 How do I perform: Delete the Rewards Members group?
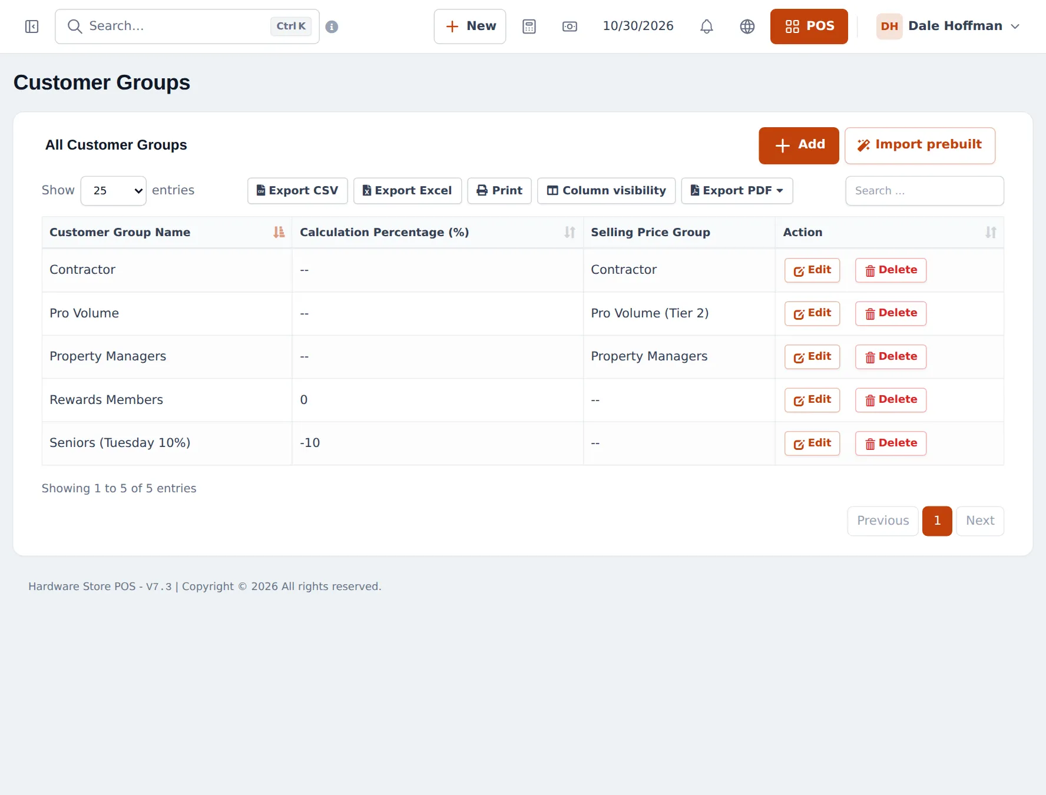point(891,400)
